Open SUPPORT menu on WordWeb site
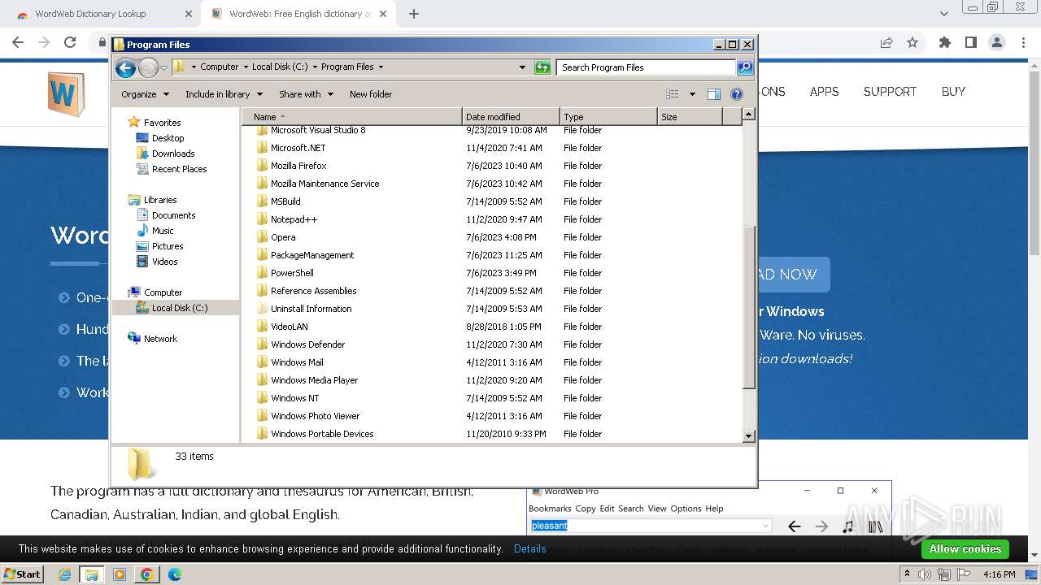 [x=890, y=92]
